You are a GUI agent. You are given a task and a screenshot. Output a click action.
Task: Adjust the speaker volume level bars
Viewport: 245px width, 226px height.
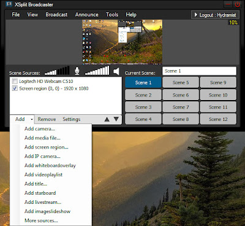click(x=97, y=71)
